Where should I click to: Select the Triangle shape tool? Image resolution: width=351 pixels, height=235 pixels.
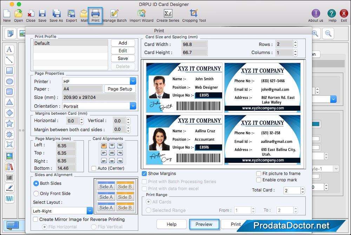[9, 102]
